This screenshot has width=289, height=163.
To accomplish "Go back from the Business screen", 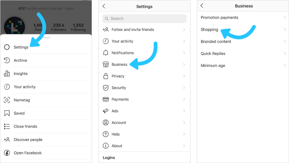I will 202,6.
